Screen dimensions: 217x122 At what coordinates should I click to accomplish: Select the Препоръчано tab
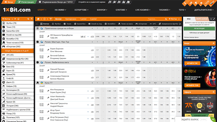point(71,19)
